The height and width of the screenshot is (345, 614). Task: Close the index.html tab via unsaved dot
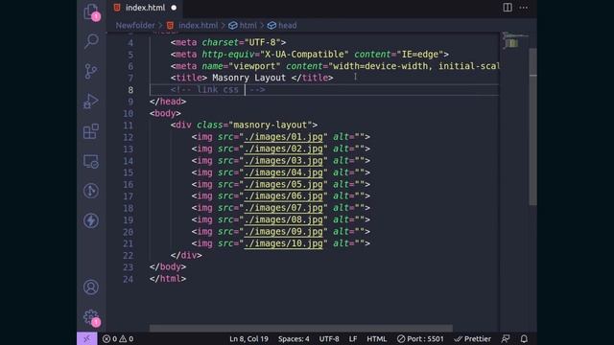pos(174,8)
